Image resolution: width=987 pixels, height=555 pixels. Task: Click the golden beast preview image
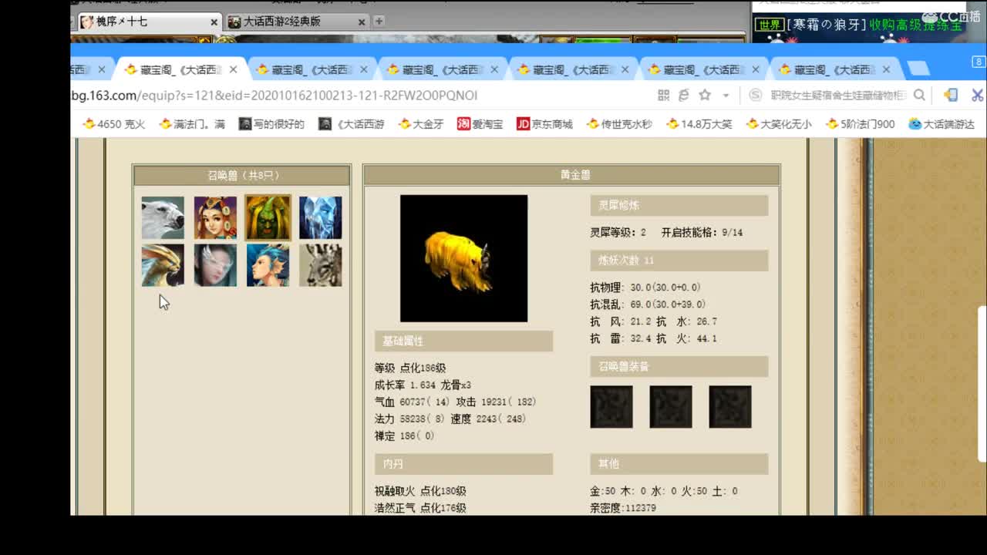(x=463, y=258)
